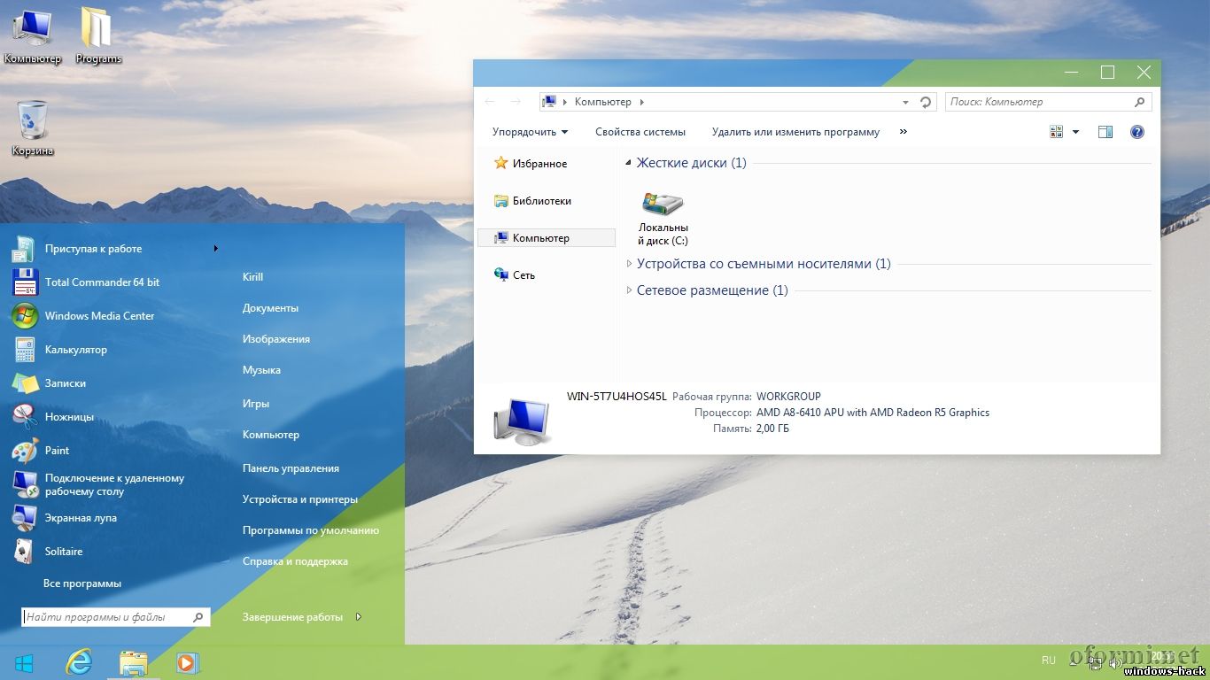The width and height of the screenshot is (1210, 680).
Task: Open Изображения from the Start menu
Action: pos(276,339)
